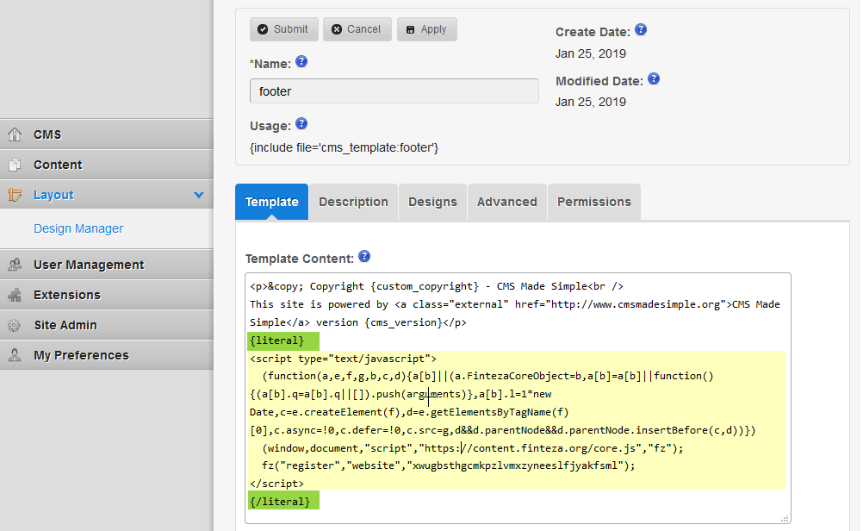Switch to the Description tab
The width and height of the screenshot is (863, 531).
[x=353, y=202]
